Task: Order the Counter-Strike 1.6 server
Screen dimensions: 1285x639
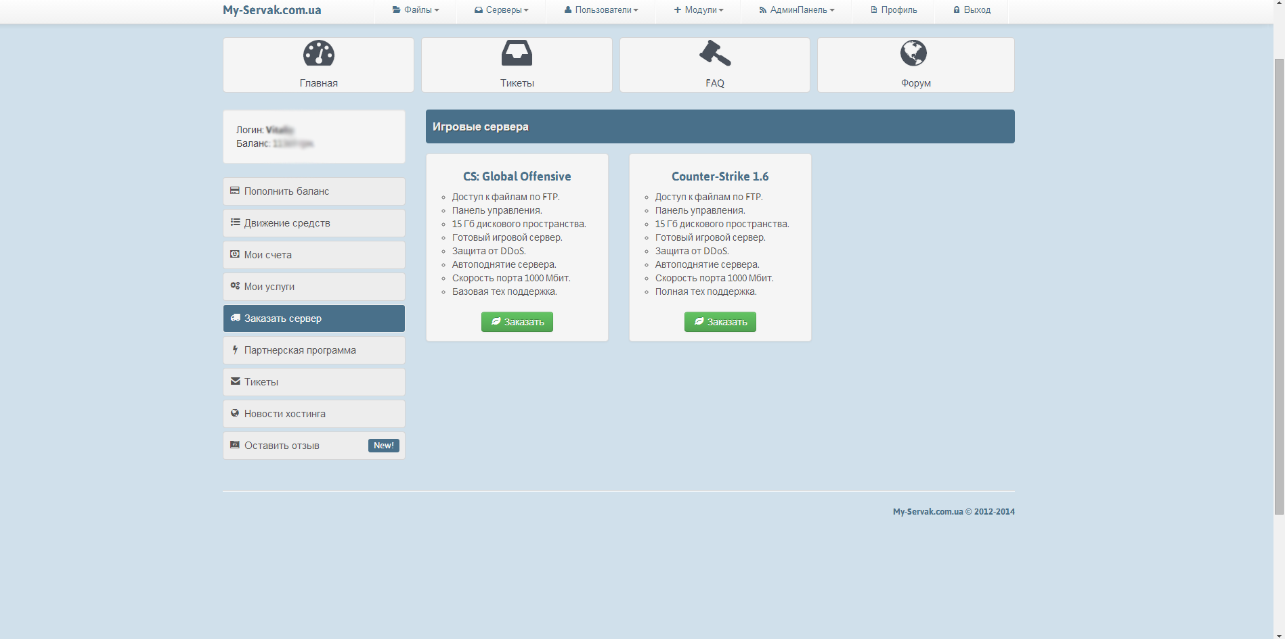Action: pyautogui.click(x=720, y=322)
